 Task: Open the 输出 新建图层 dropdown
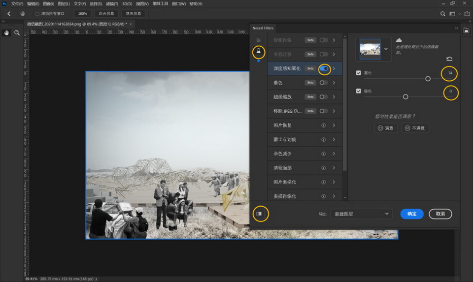(x=362, y=214)
